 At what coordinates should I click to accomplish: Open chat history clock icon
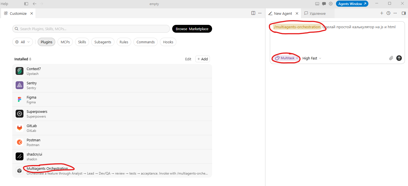point(388,13)
